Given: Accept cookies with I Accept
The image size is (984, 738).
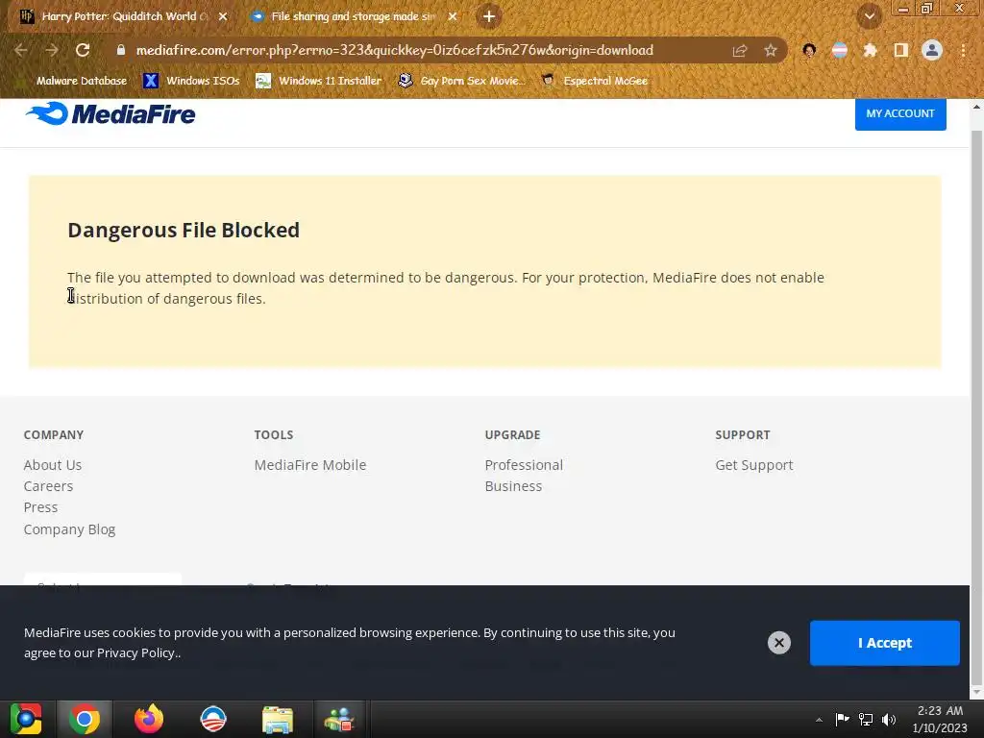Looking at the screenshot, I should [x=885, y=643].
